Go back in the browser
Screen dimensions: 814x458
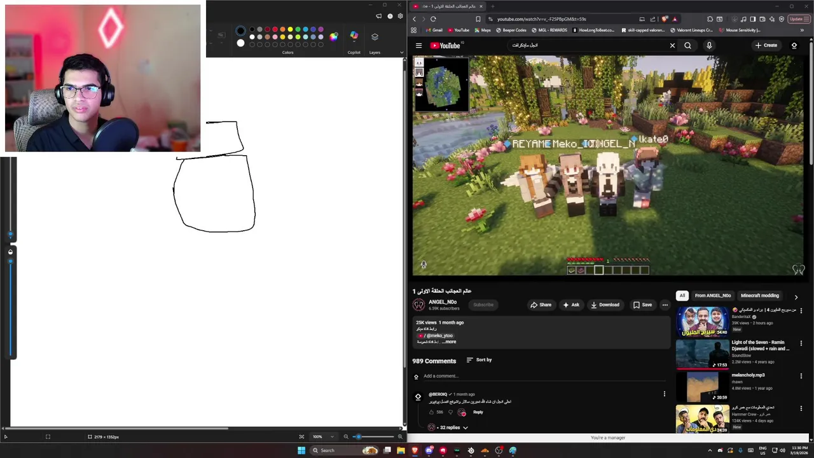coord(415,19)
